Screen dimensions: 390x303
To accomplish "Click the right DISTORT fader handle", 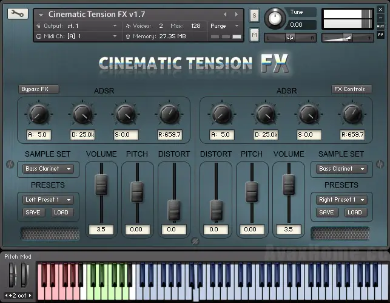I will coord(216,210).
